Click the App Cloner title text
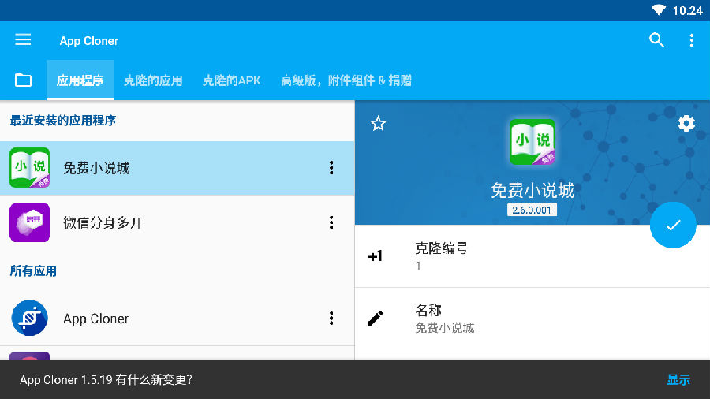The image size is (710, 399). (x=88, y=41)
